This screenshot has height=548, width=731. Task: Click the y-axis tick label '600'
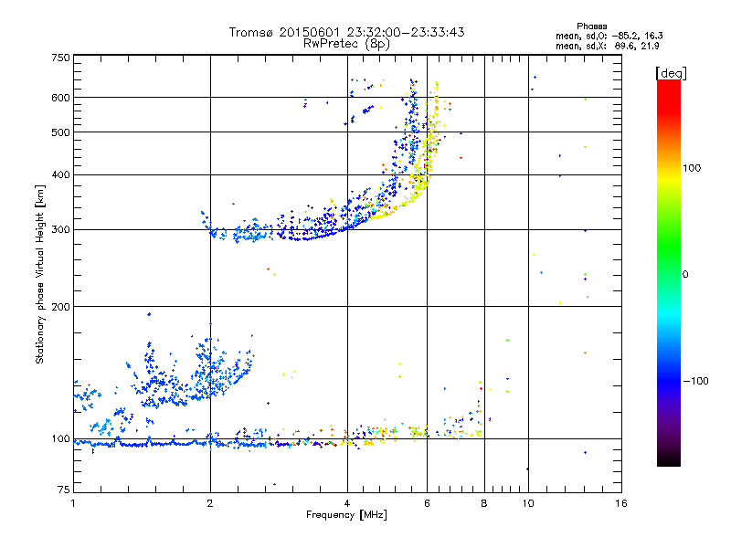60,98
